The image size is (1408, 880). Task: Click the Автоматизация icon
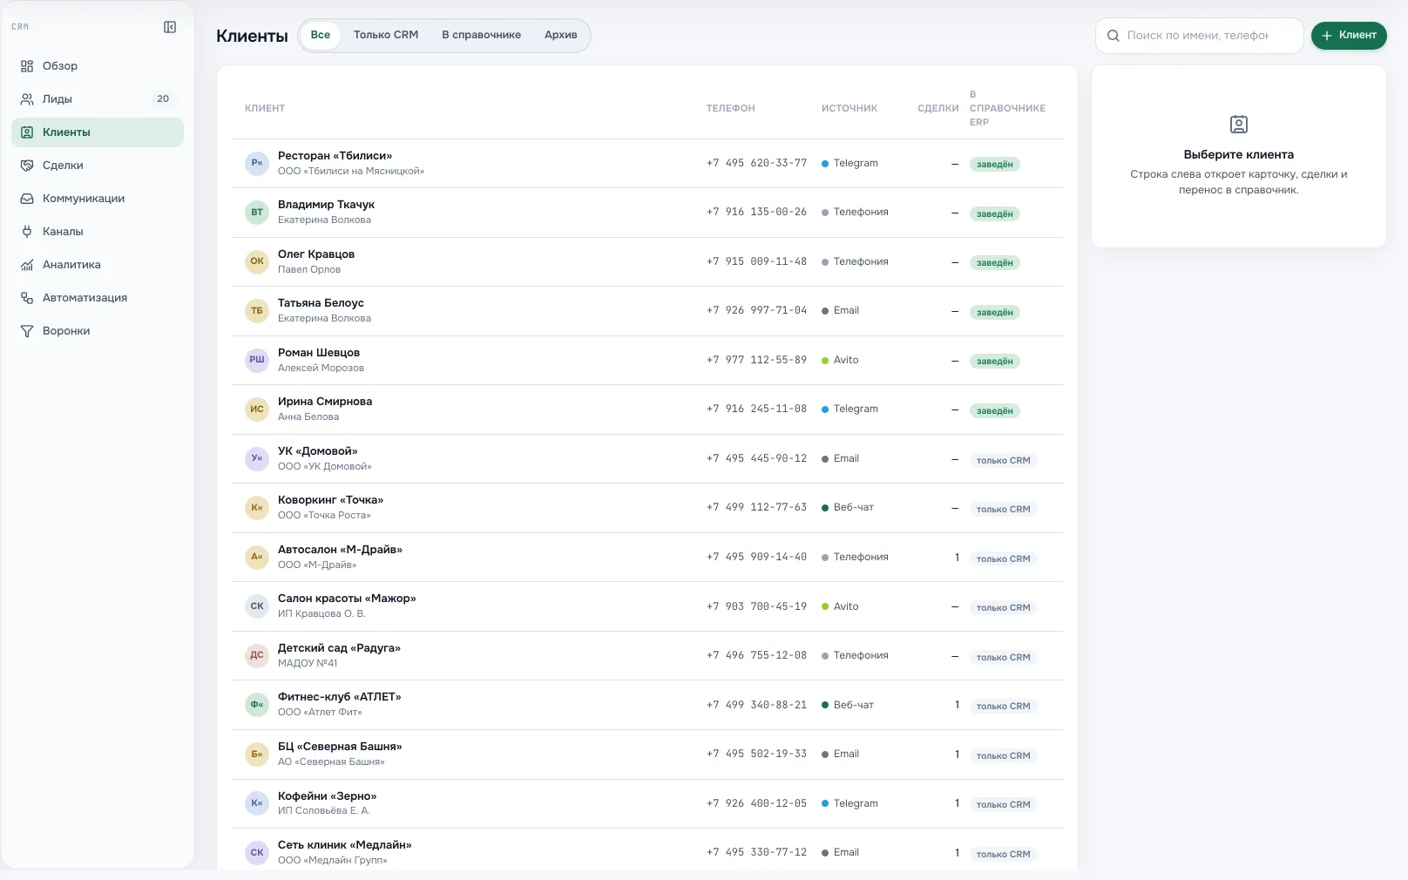27,298
